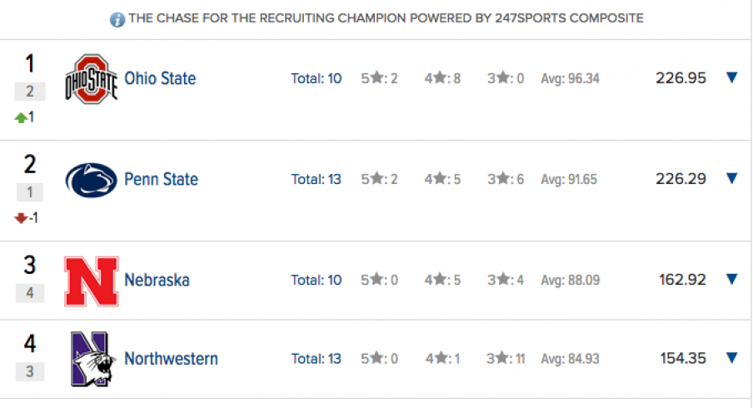Image resolution: width=753 pixels, height=408 pixels.
Task: Click the red down arrow under Penn State rank
Action: pyautogui.click(x=21, y=218)
